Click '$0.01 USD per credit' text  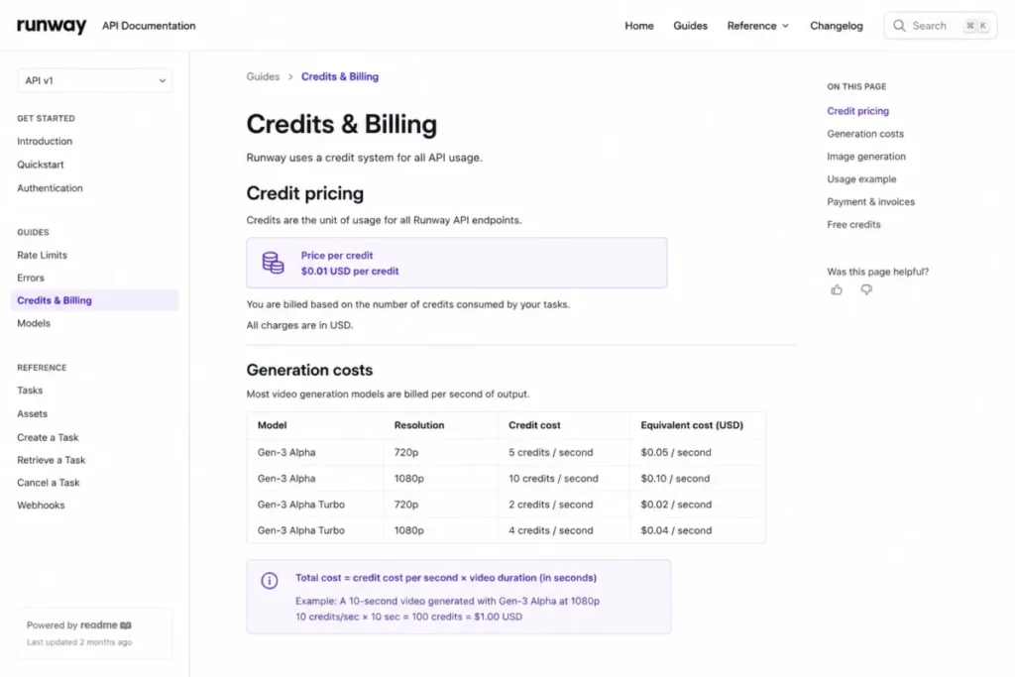click(x=350, y=272)
